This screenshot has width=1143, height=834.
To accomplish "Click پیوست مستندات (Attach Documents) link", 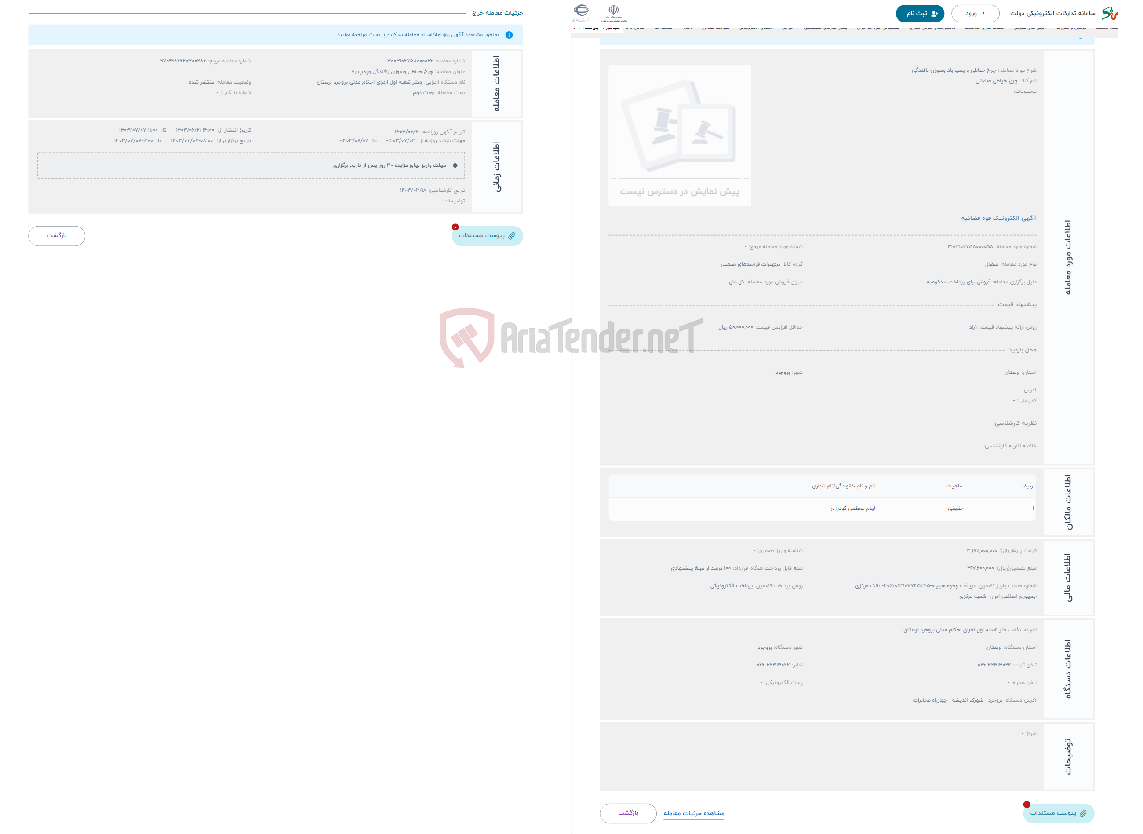I will coord(485,235).
